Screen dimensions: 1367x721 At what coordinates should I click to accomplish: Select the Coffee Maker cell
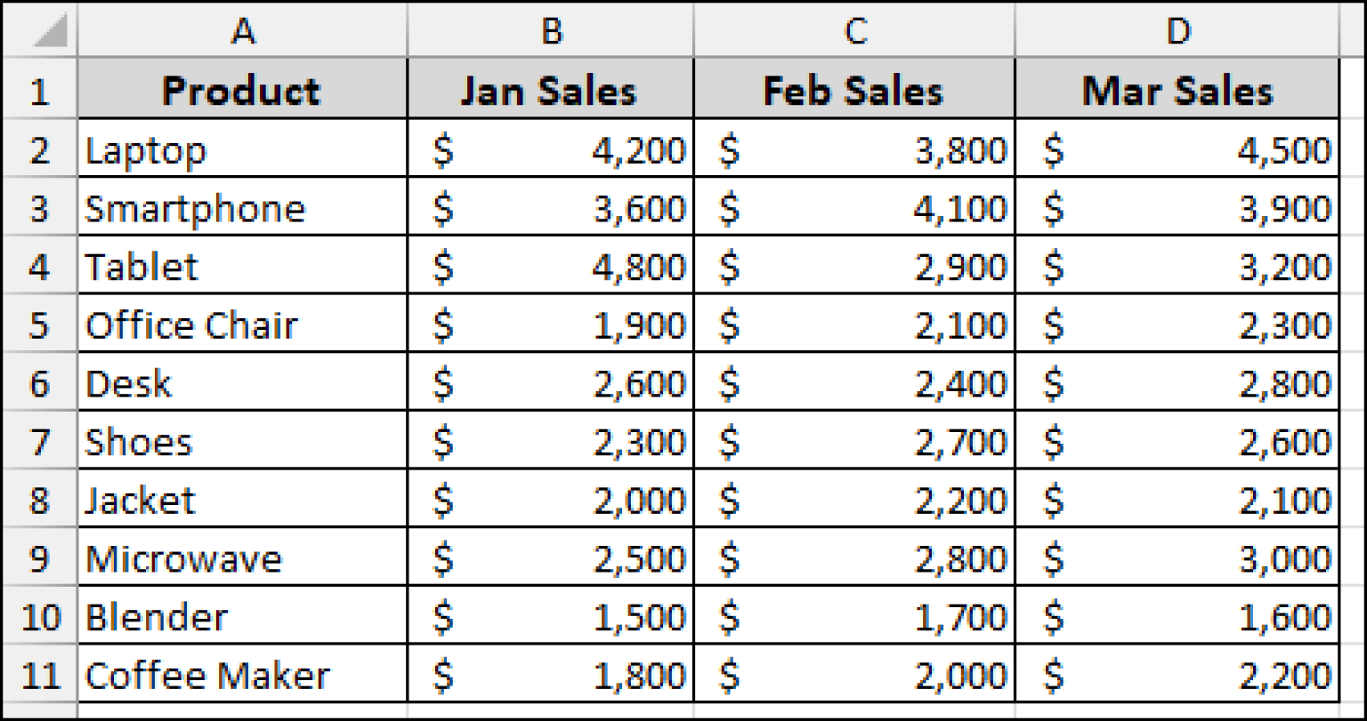(x=242, y=675)
